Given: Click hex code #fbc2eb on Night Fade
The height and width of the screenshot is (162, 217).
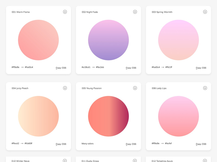Looking at the screenshot, I should (x=100, y=67).
